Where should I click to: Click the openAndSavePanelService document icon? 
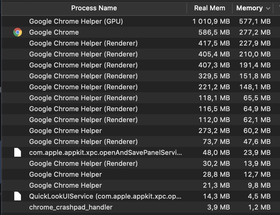pos(18,152)
